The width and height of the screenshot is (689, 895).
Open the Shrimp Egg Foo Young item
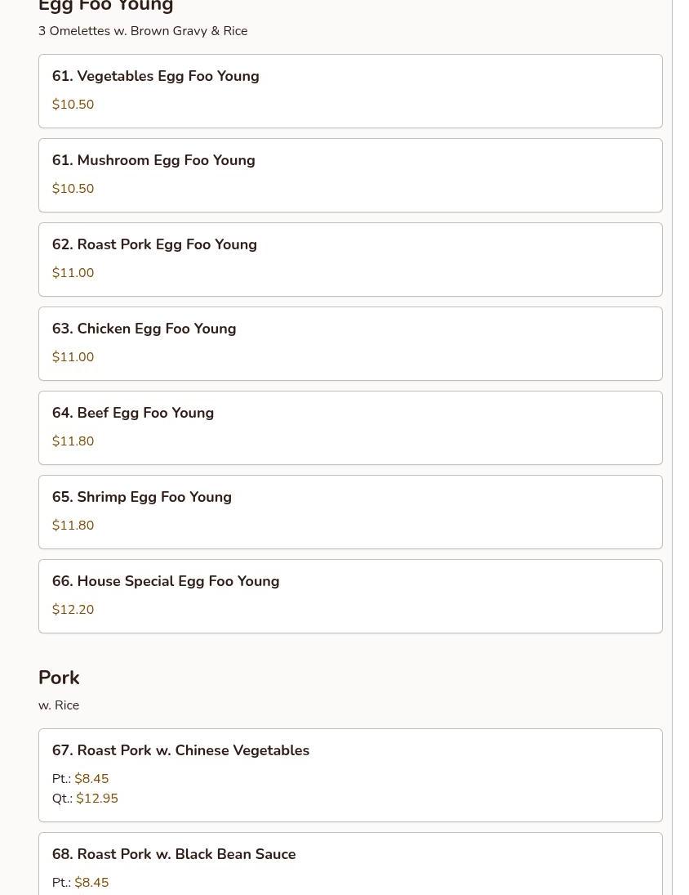(x=350, y=512)
